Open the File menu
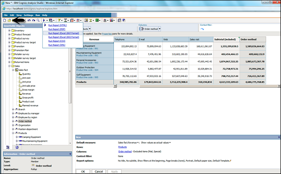This screenshot has height=174, width=281. [6, 15]
